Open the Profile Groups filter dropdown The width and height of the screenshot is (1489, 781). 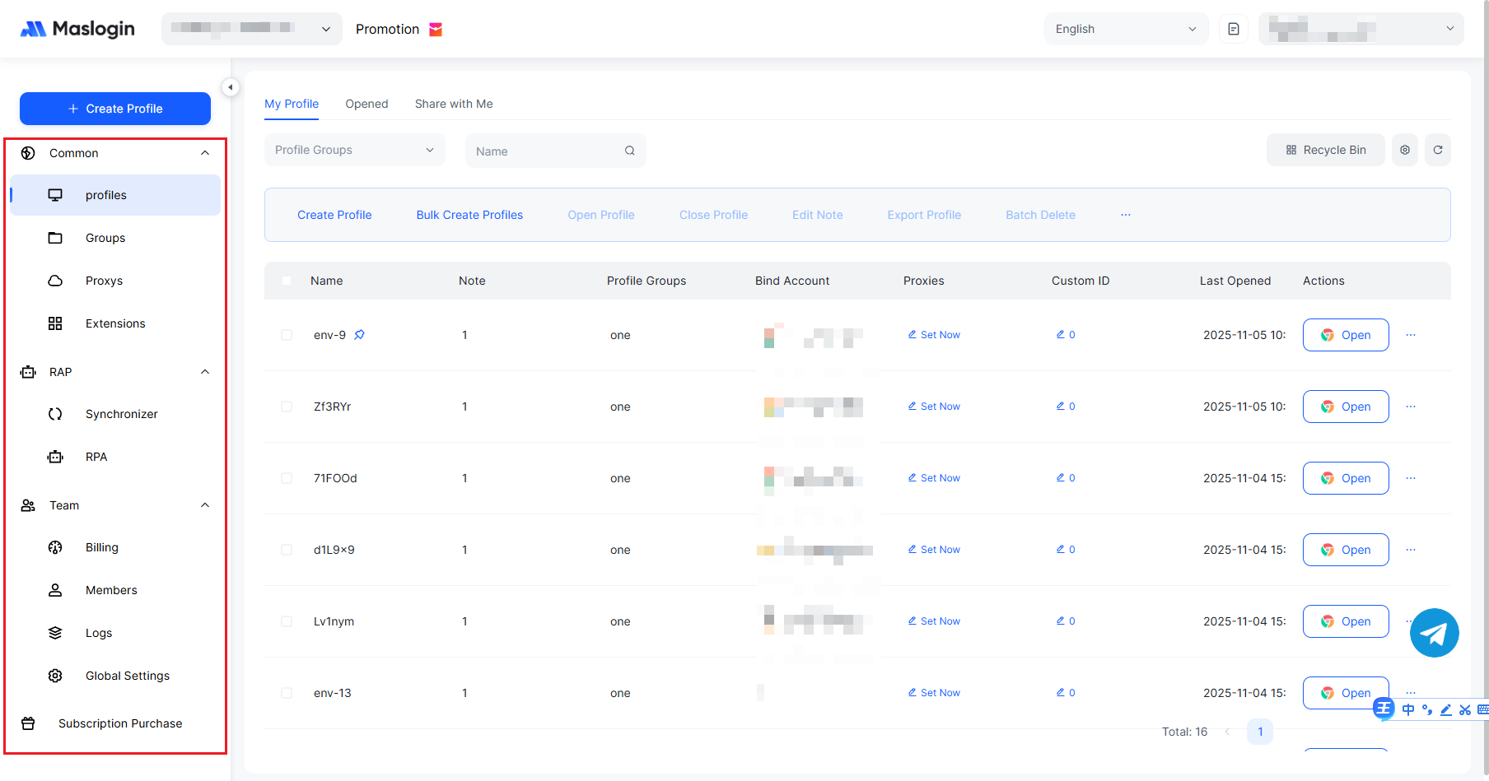click(x=354, y=150)
